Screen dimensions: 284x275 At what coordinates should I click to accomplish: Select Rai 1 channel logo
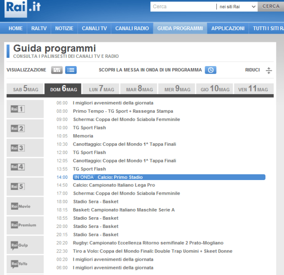[x=18, y=109]
